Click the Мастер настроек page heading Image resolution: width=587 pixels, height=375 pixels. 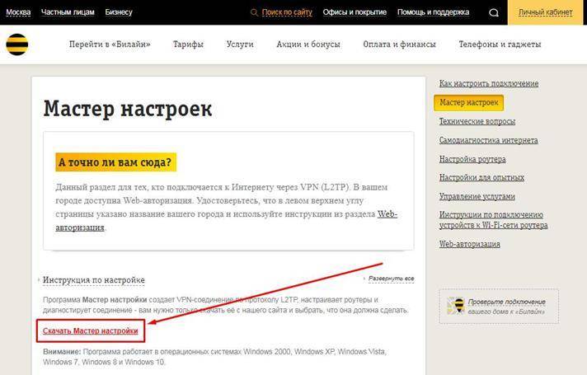pyautogui.click(x=128, y=109)
